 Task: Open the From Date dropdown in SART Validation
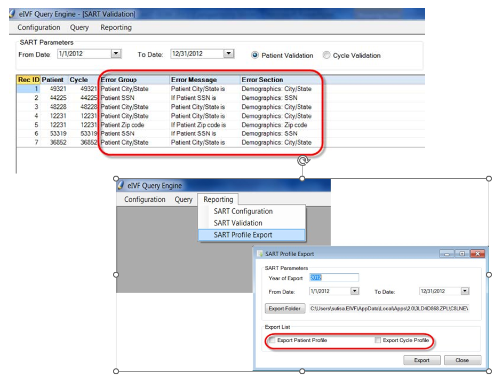(116, 53)
